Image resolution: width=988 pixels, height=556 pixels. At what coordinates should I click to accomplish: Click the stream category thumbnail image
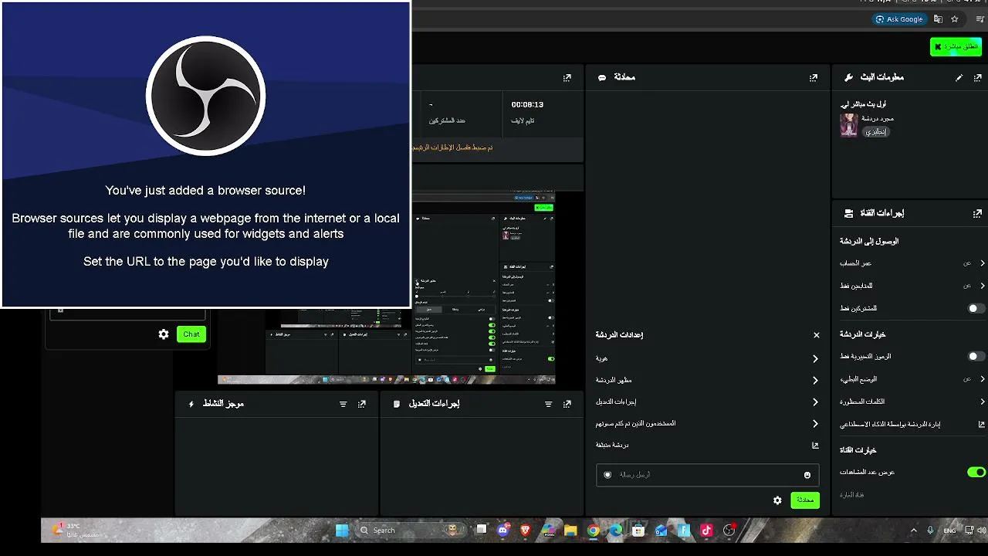click(x=849, y=125)
